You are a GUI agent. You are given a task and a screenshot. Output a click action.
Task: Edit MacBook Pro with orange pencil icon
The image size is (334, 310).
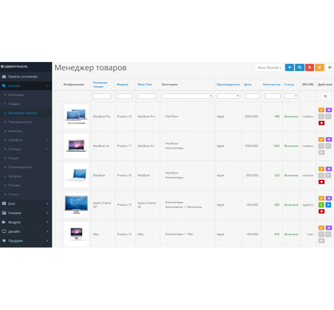[322, 110]
